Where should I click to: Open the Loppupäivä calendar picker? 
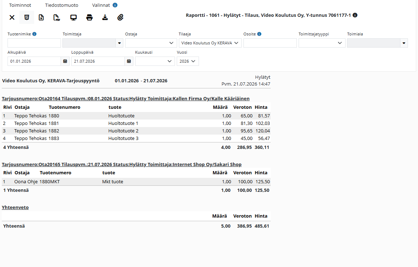pyautogui.click(x=129, y=61)
